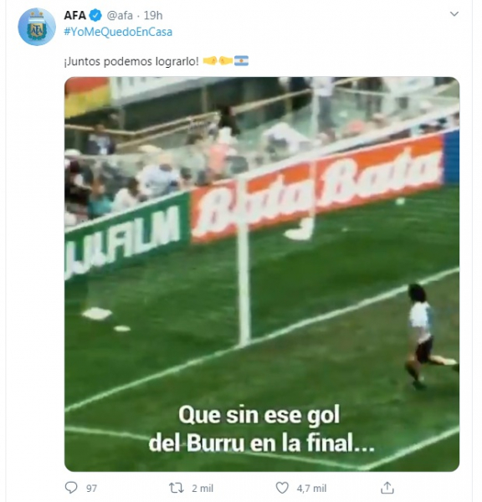Image resolution: width=482 pixels, height=502 pixels.
Task: Like the tweet with heart icon
Action: (282, 488)
